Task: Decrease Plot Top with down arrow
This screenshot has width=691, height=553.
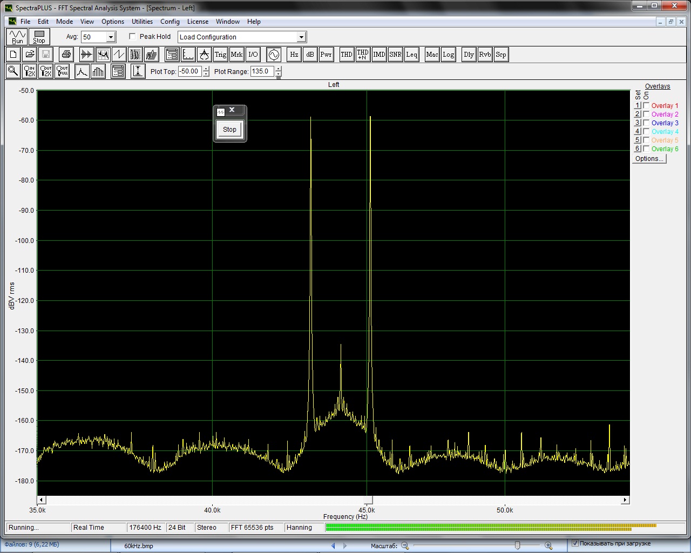Action: (206, 74)
